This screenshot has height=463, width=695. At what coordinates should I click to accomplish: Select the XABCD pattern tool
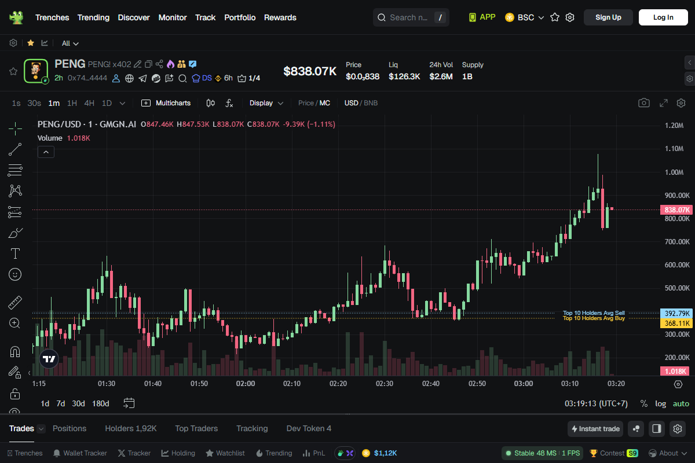tap(15, 191)
